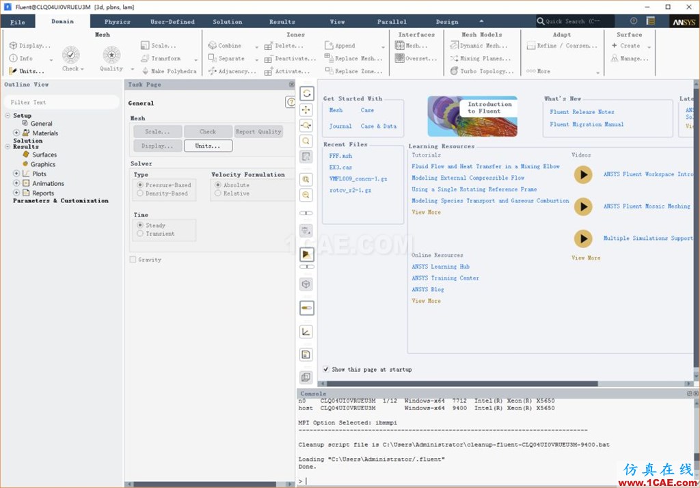Toggle Show this page at startup
The image size is (700, 488).
(326, 369)
